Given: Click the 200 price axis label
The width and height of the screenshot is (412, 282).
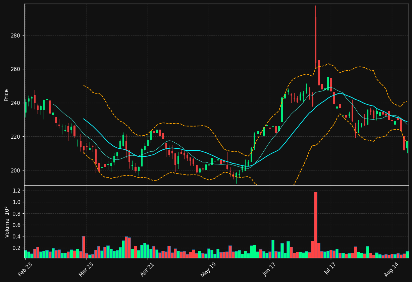Looking at the screenshot, I should (16, 170).
